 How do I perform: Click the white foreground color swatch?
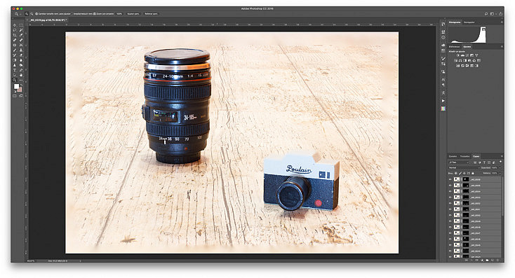pyautogui.click(x=16, y=86)
